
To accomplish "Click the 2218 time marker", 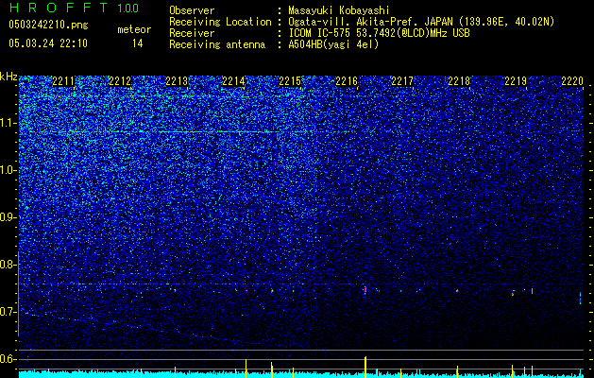I will [459, 81].
